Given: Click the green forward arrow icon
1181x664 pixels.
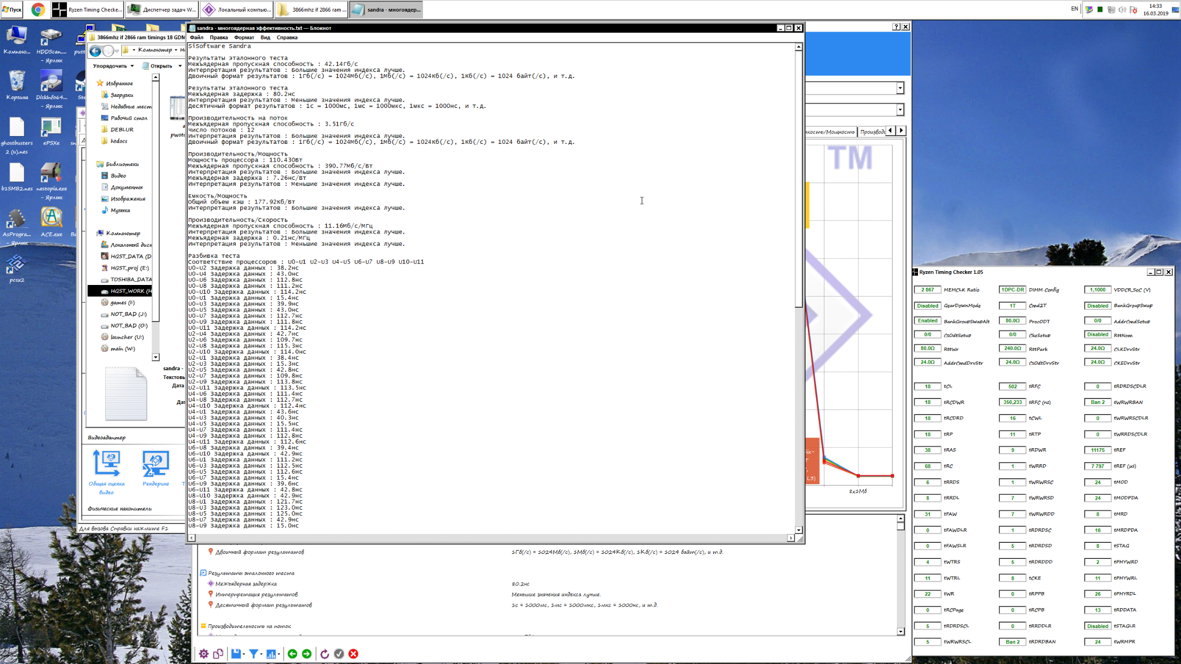Looking at the screenshot, I should tap(307, 653).
